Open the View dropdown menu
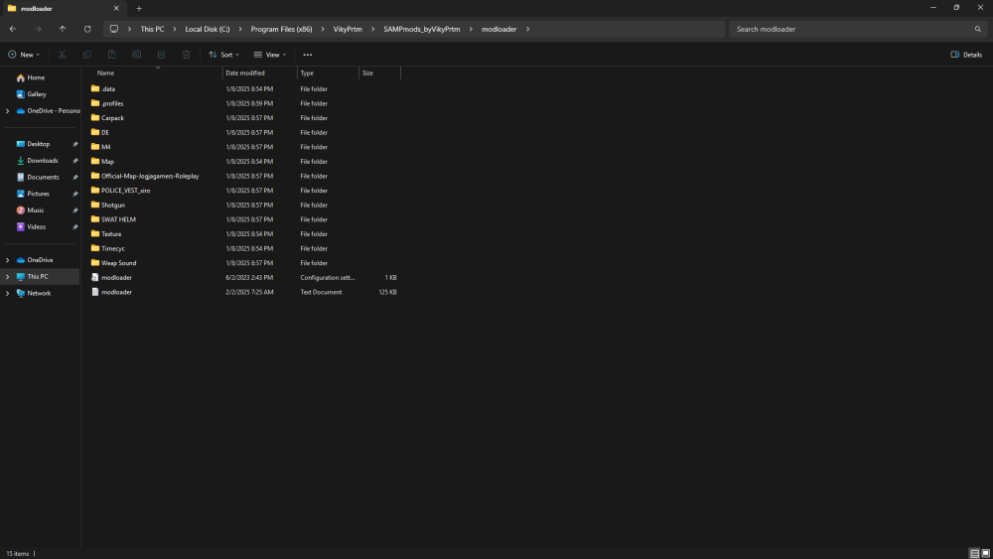Viewport: 993px width, 559px height. pos(270,55)
